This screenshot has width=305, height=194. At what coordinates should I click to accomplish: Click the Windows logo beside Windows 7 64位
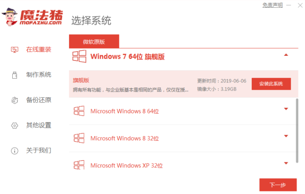point(79,56)
